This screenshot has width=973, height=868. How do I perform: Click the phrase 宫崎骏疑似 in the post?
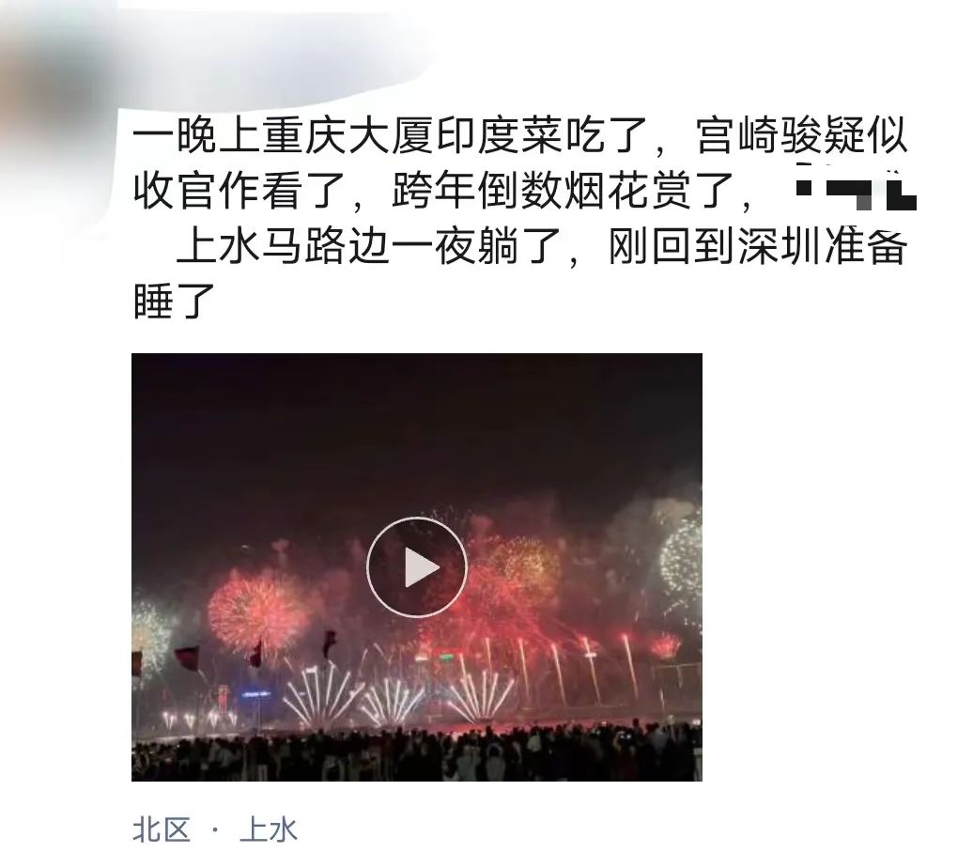pos(802,134)
